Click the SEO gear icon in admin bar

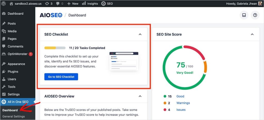104,4
